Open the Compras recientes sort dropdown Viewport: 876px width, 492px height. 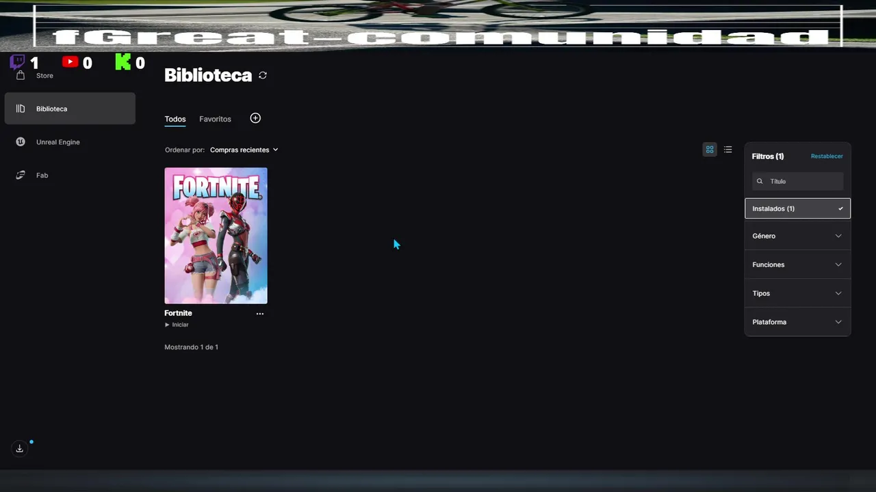pos(244,150)
